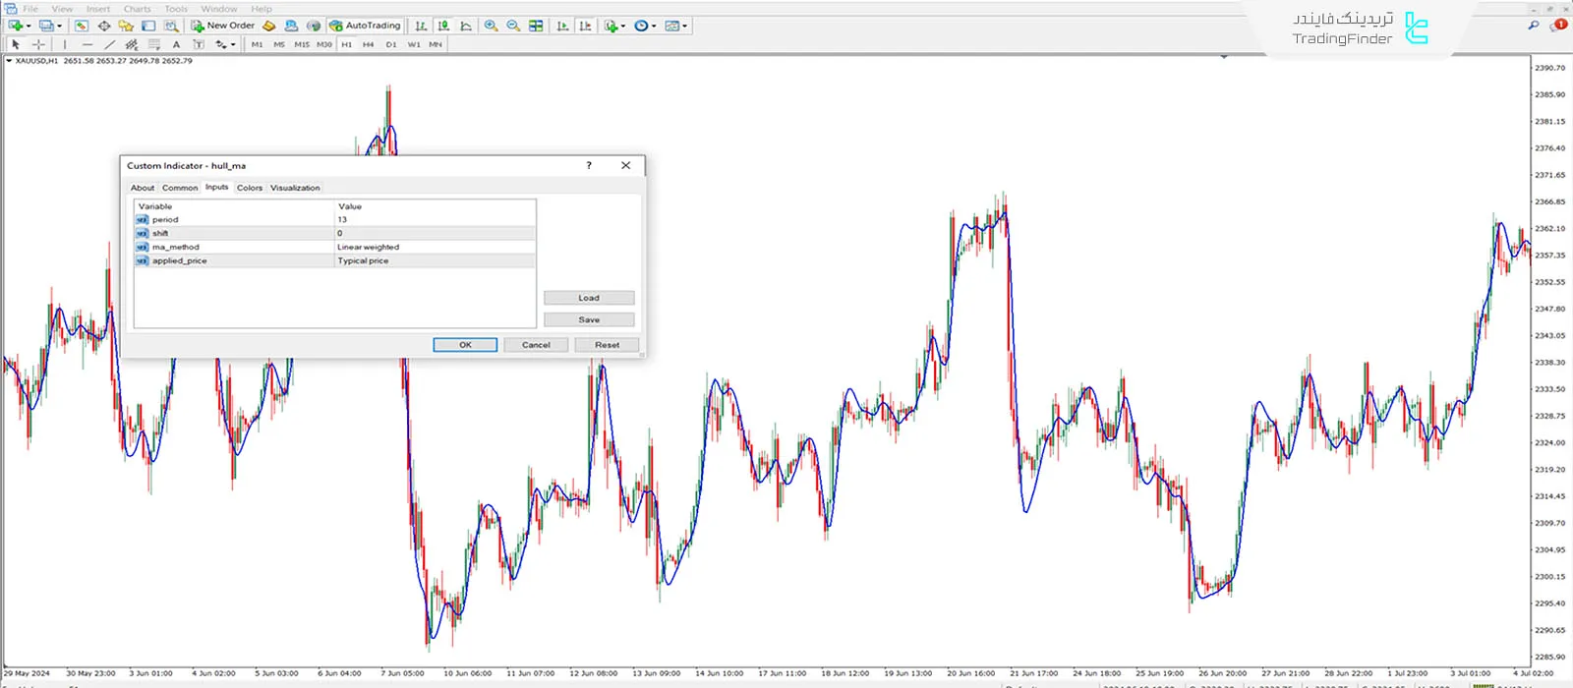Click the Reset button in the dialog
1573x688 pixels.
[607, 345]
